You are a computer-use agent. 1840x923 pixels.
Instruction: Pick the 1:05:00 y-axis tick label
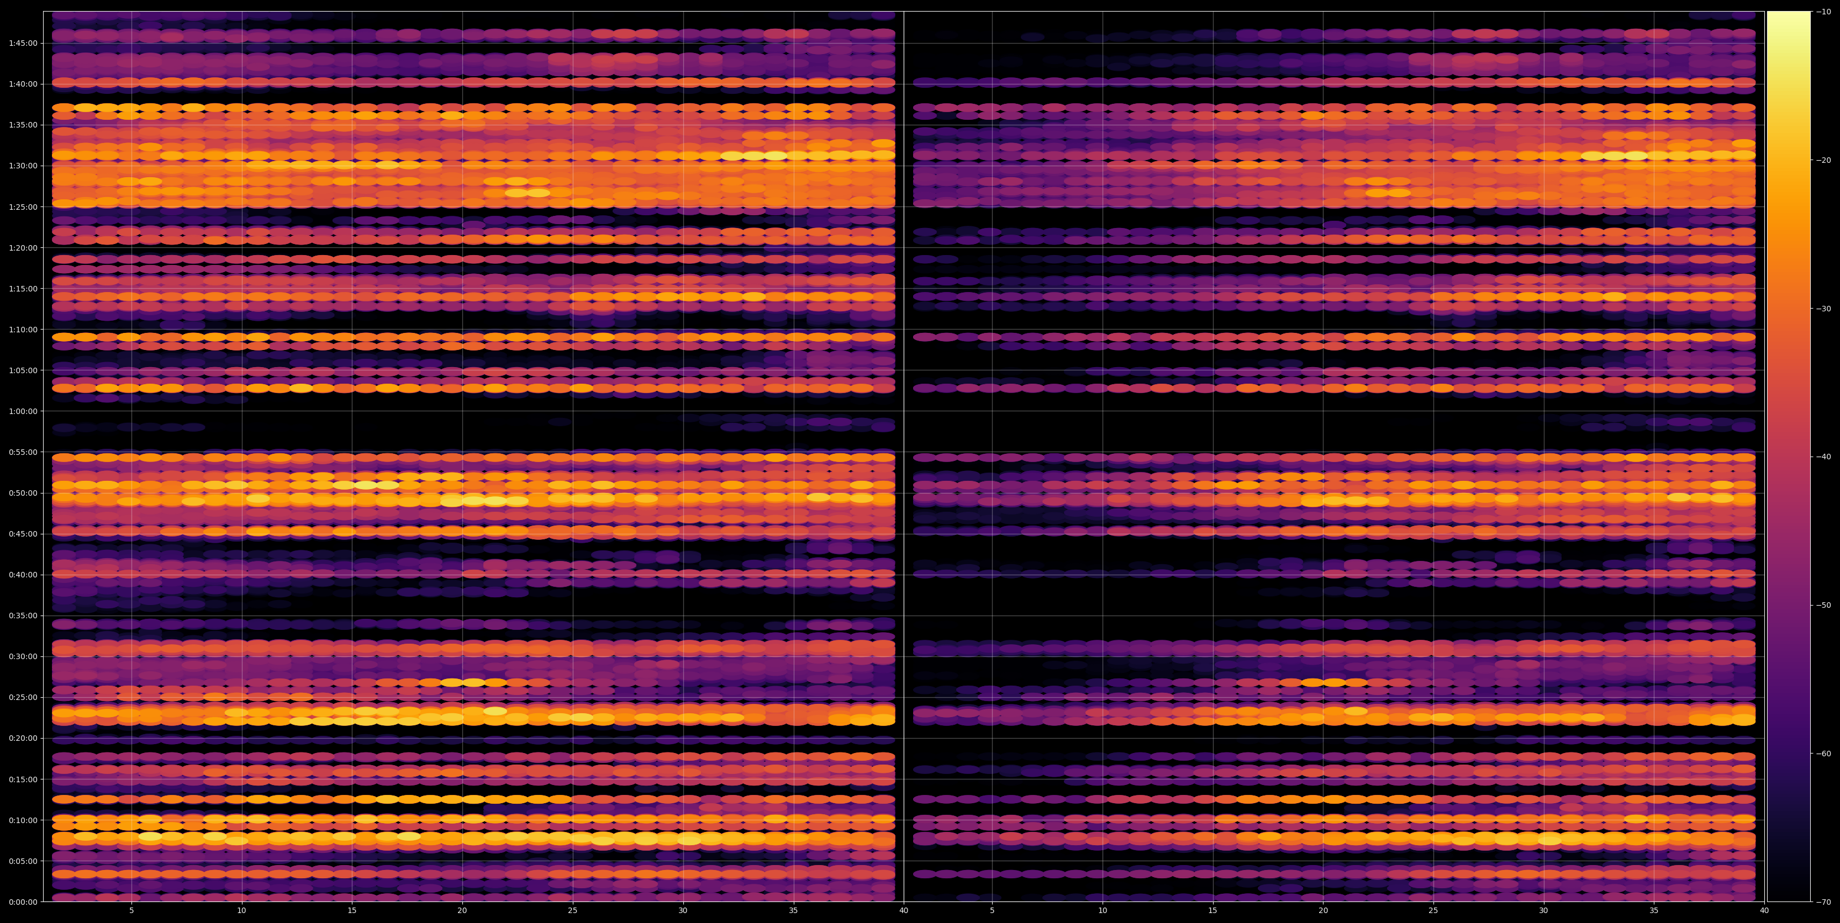coord(23,370)
